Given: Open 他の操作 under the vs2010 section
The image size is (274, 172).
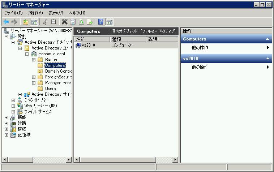Looking at the screenshot, I should (x=200, y=67).
